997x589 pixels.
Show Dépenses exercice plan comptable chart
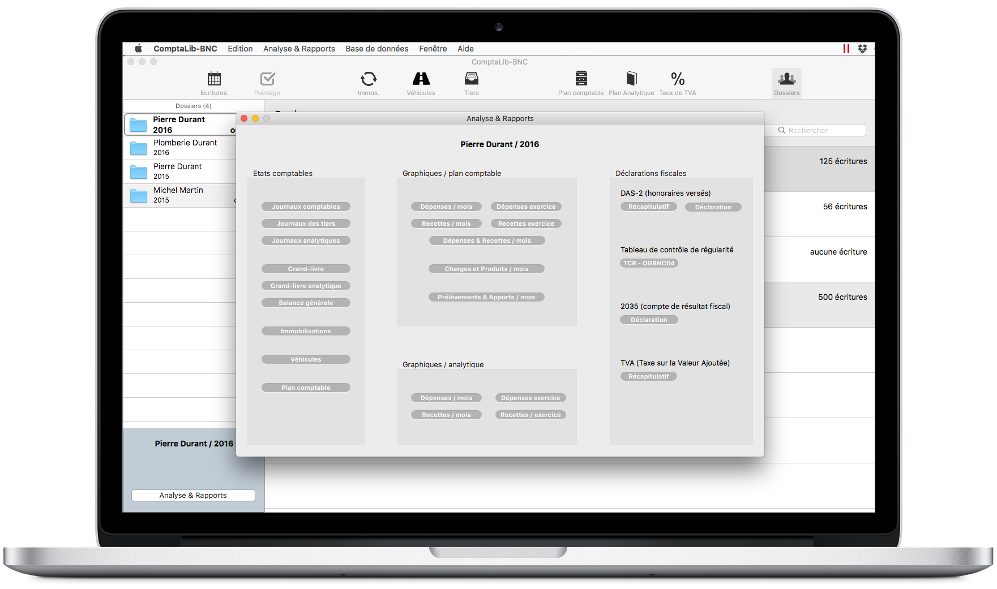click(526, 207)
